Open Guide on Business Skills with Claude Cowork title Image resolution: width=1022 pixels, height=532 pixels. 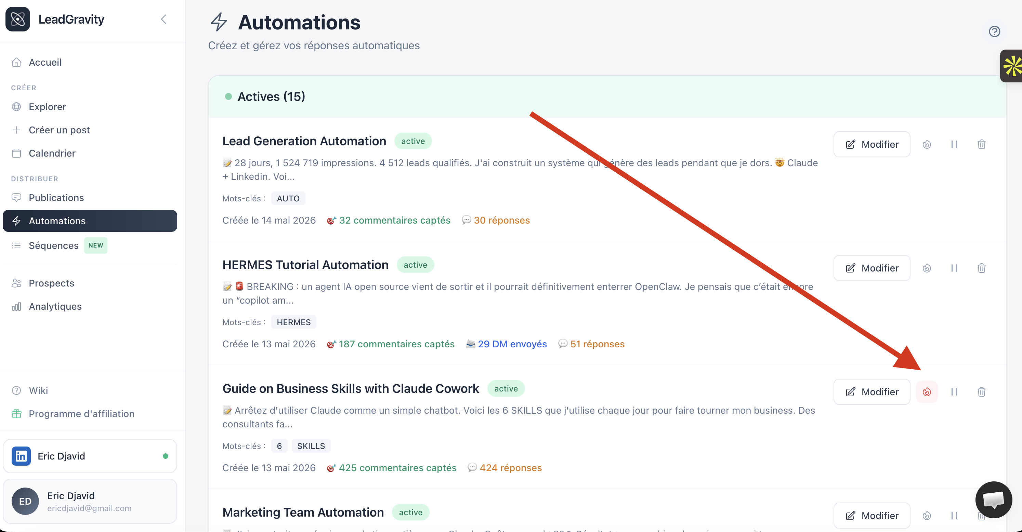(x=351, y=388)
